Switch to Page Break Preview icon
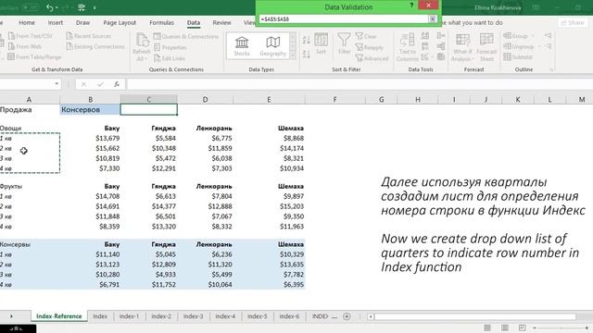Screen dimensions: 593x333 pos(522,327)
